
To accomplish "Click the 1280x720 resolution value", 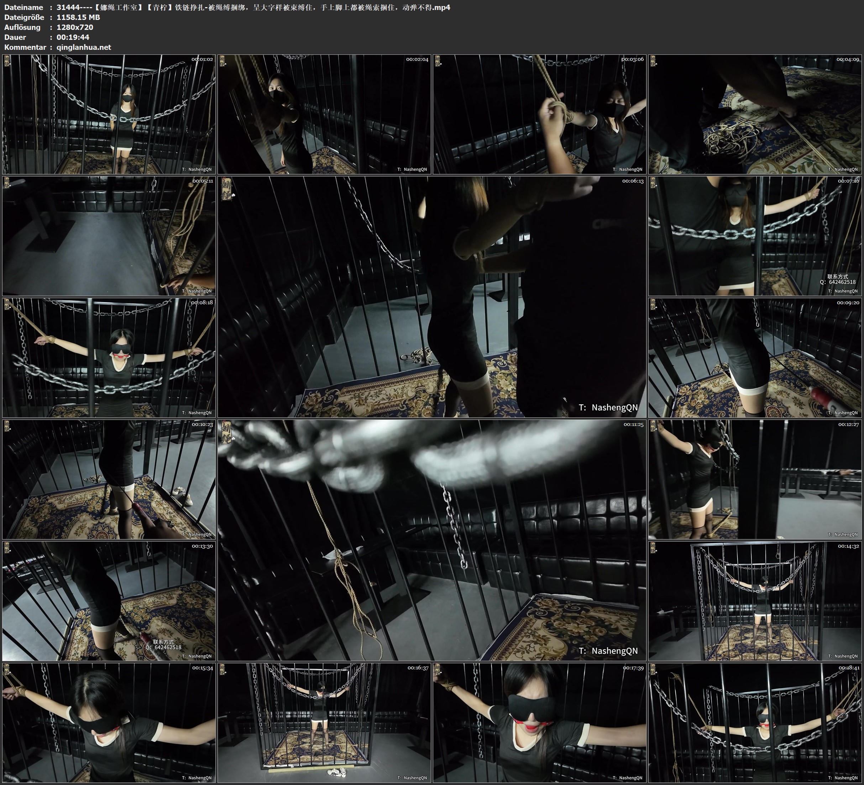I will 74,27.
